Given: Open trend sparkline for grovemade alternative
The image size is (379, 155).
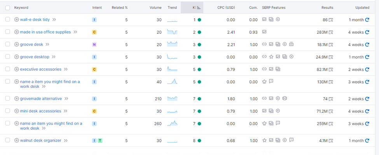Looking at the screenshot, I should coord(172,99).
